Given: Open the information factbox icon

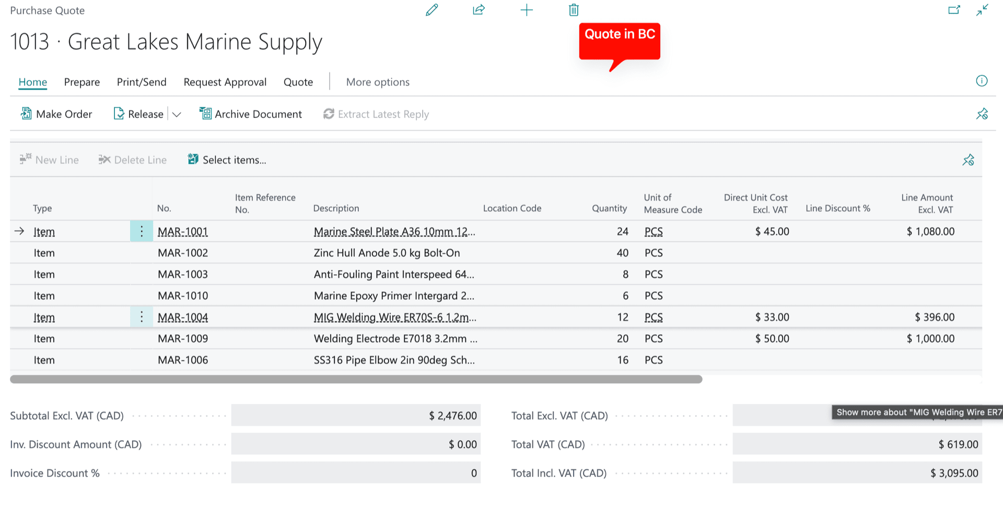Looking at the screenshot, I should click(982, 81).
